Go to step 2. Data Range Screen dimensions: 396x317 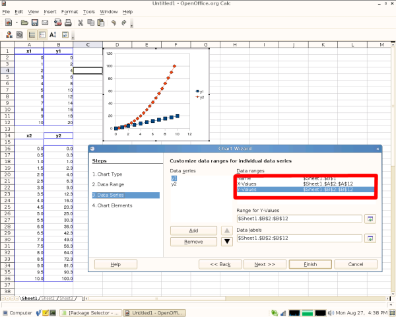pyautogui.click(x=108, y=184)
